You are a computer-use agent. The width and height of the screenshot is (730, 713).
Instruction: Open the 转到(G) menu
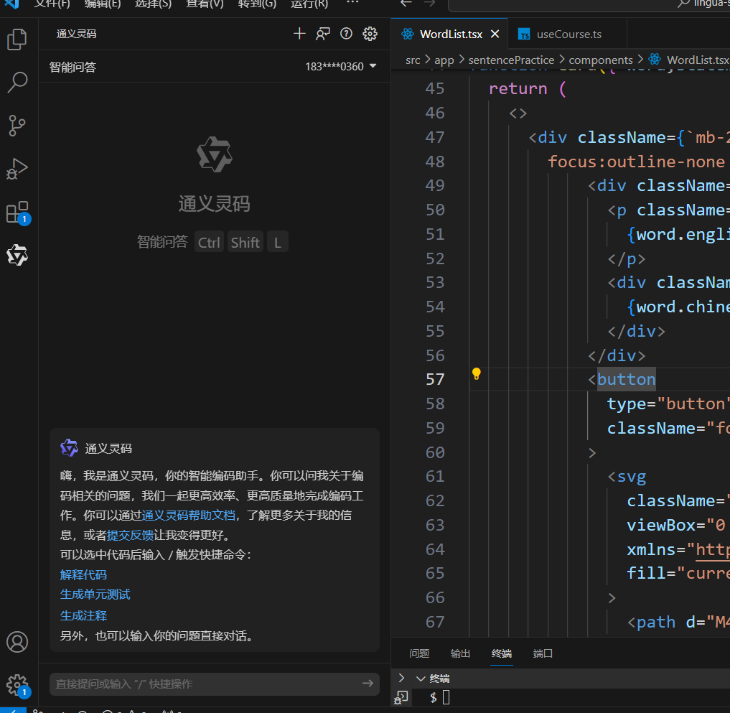[x=257, y=4]
